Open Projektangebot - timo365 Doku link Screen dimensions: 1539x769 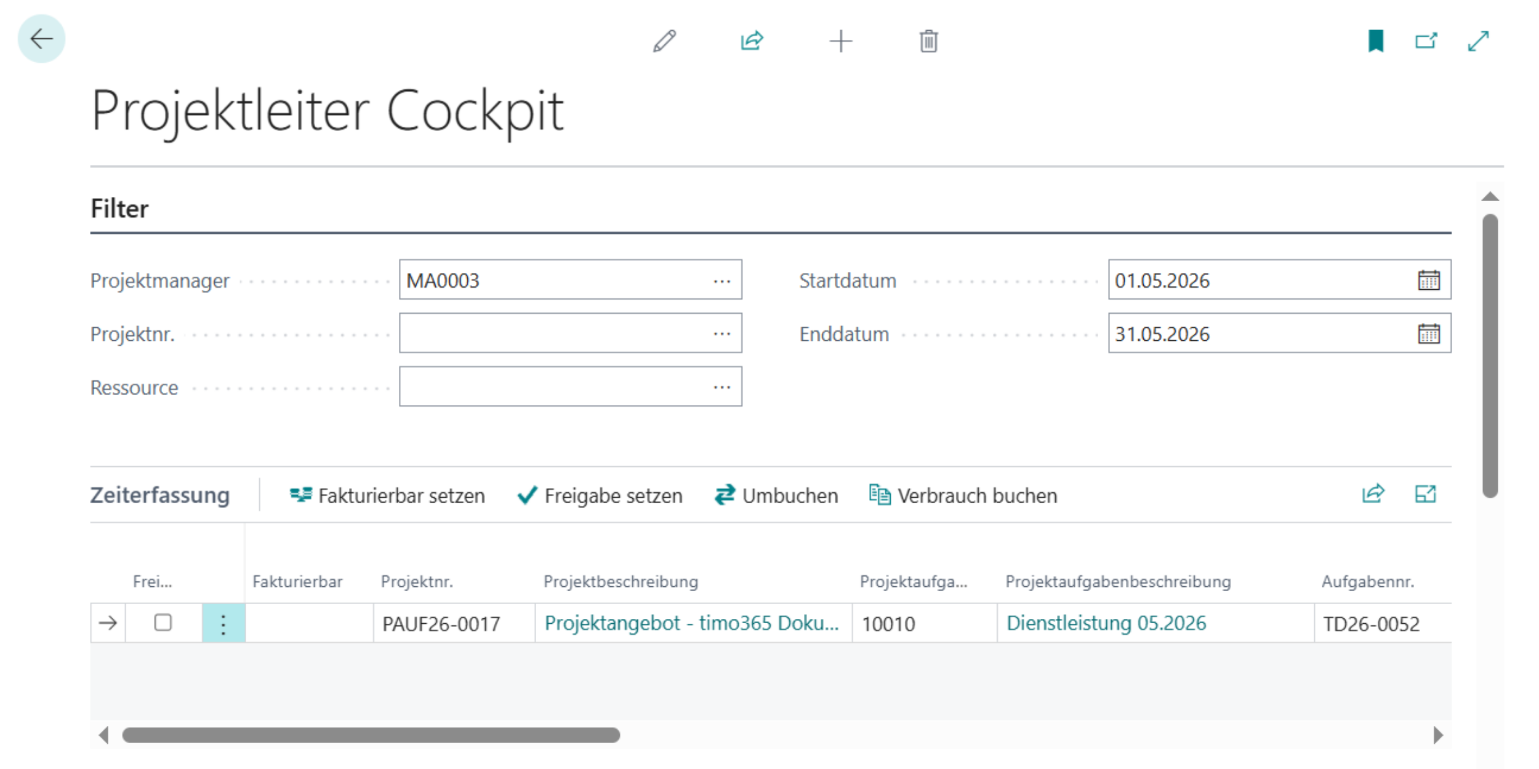[x=692, y=623]
